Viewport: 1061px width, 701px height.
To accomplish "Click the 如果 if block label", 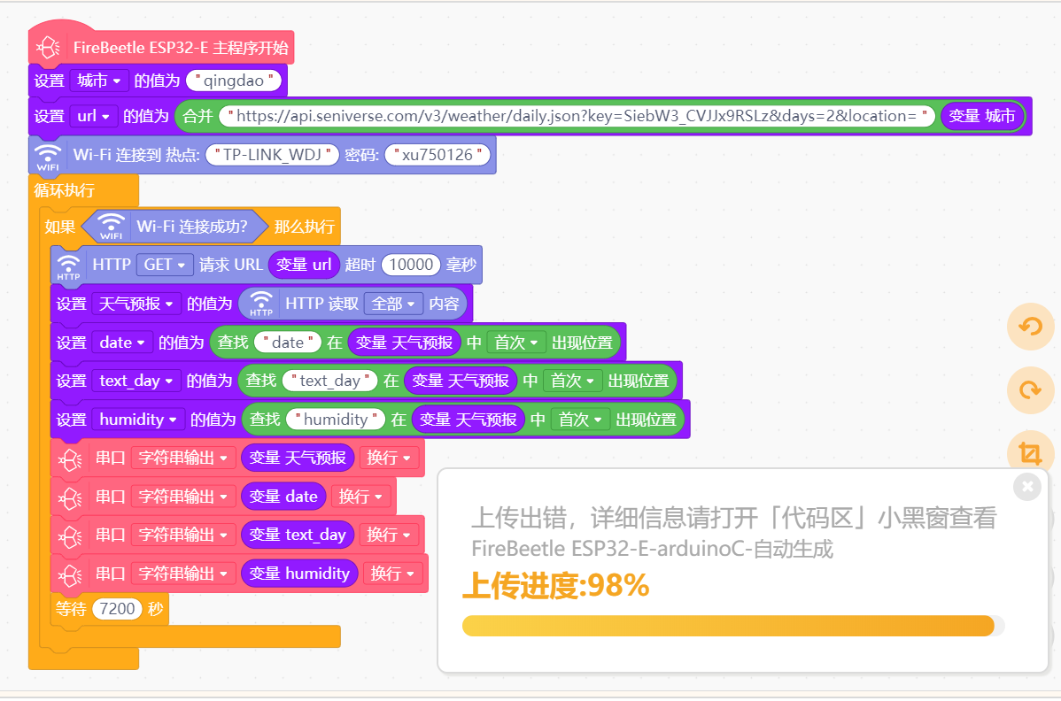I will [59, 227].
